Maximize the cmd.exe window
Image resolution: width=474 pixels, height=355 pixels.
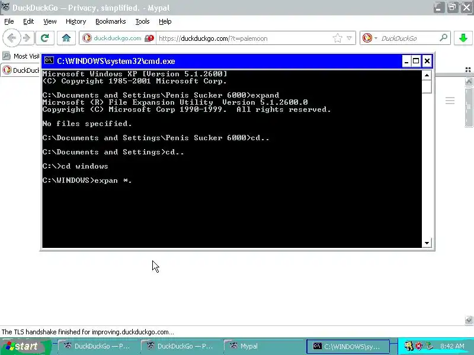coord(416,62)
